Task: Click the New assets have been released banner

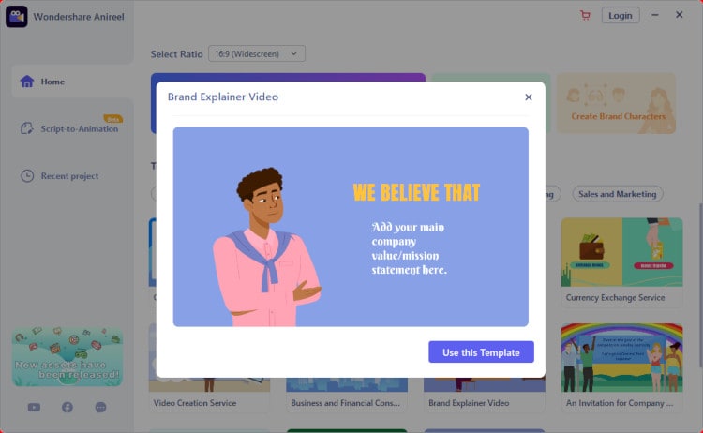Action: click(67, 357)
